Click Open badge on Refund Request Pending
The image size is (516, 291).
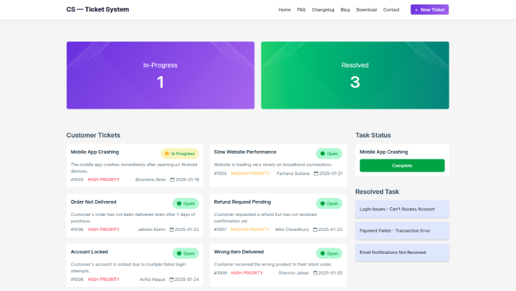click(x=329, y=203)
